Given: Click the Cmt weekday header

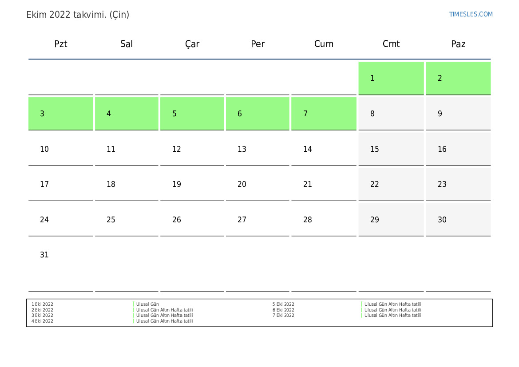Looking at the screenshot, I should [x=391, y=44].
